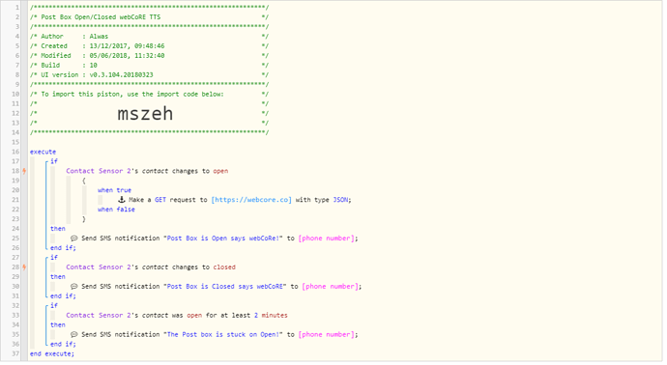Click the anchor icon before the GET request

tap(121, 199)
